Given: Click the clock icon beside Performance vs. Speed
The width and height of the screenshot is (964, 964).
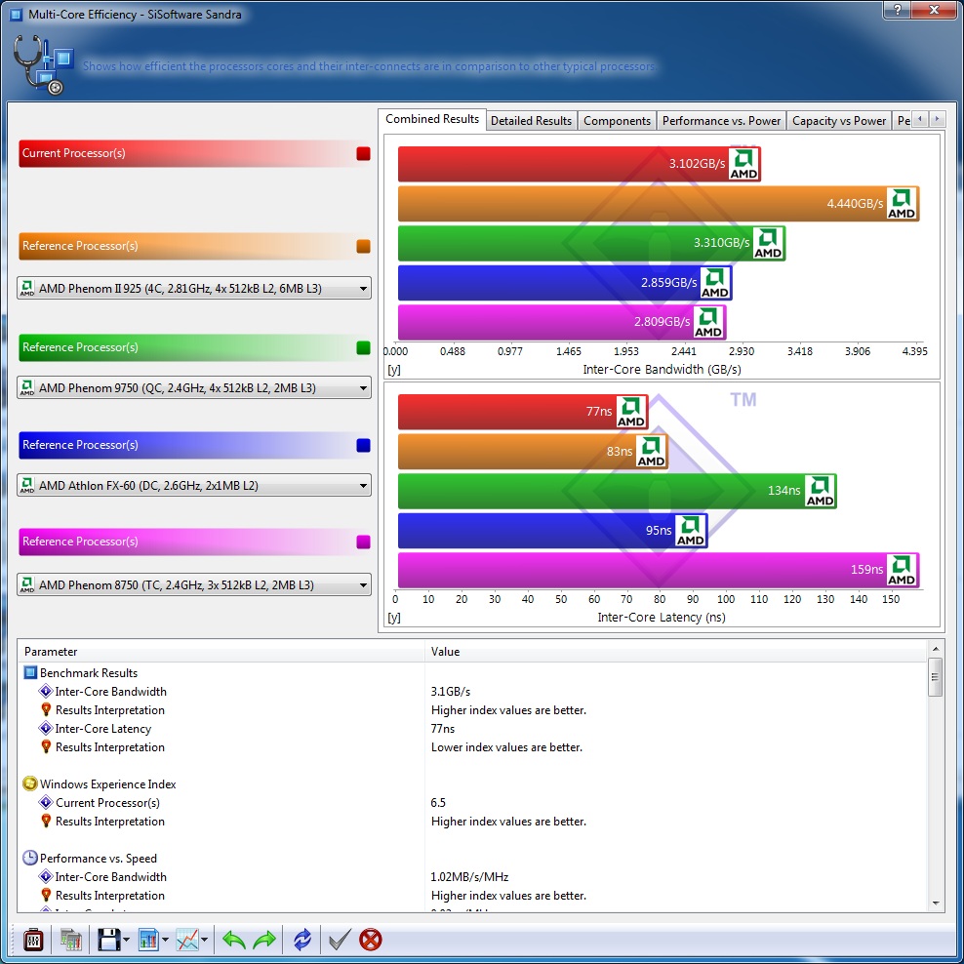Looking at the screenshot, I should [x=29, y=859].
